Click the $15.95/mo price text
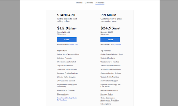The height and width of the screenshot is (106, 178). click(67, 28)
